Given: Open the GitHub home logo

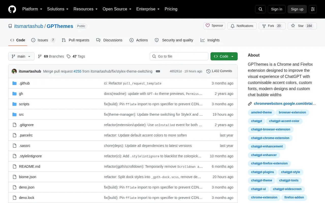Looking at the screenshot, I should (12, 9).
